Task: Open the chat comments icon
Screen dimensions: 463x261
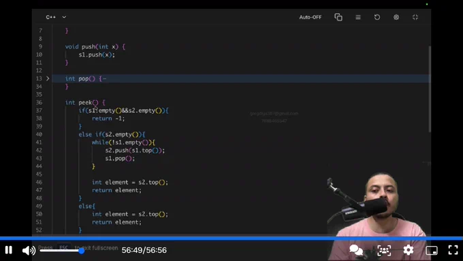Action: (356, 250)
